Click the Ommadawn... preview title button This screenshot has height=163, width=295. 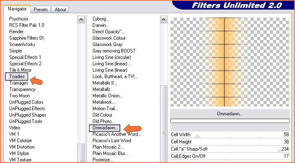point(230,114)
